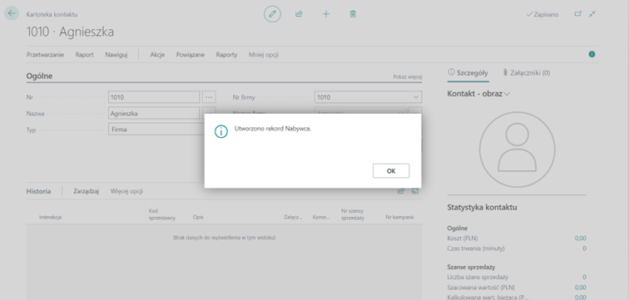Select Mniej opcji
The width and height of the screenshot is (629, 300).
coord(264,55)
